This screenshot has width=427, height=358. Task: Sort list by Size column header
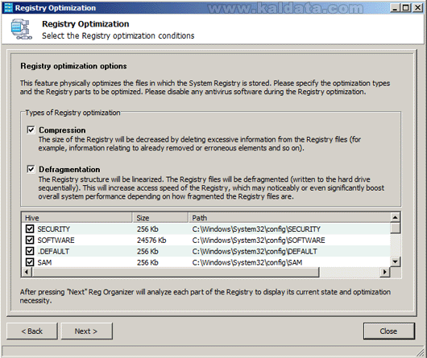(160, 218)
